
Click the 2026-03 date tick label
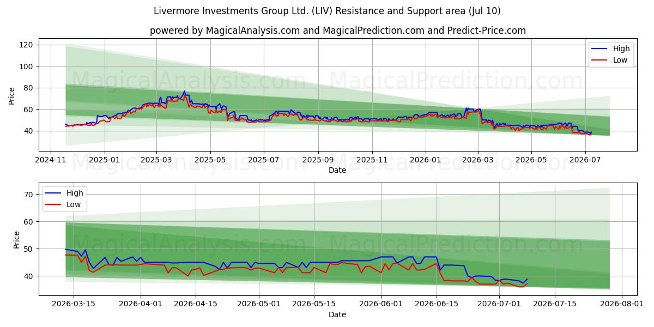tap(478, 160)
